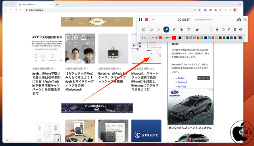Viewport: 254px width, 146px height.
Task: Bookmark this page with the star
Action: [199, 10]
